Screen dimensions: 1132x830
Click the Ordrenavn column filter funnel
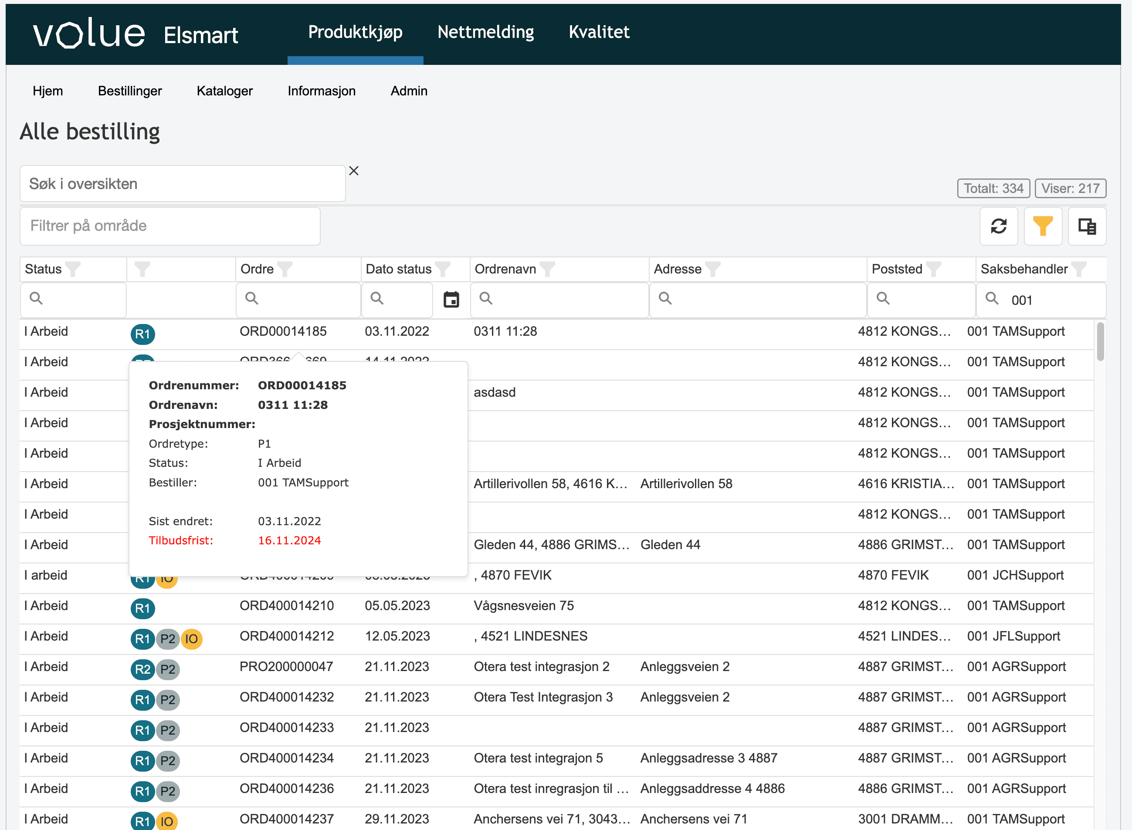pos(547,269)
